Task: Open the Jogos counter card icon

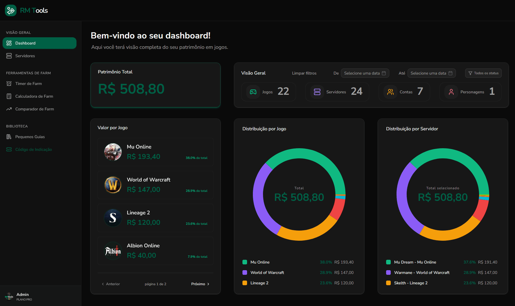Action: click(x=253, y=92)
